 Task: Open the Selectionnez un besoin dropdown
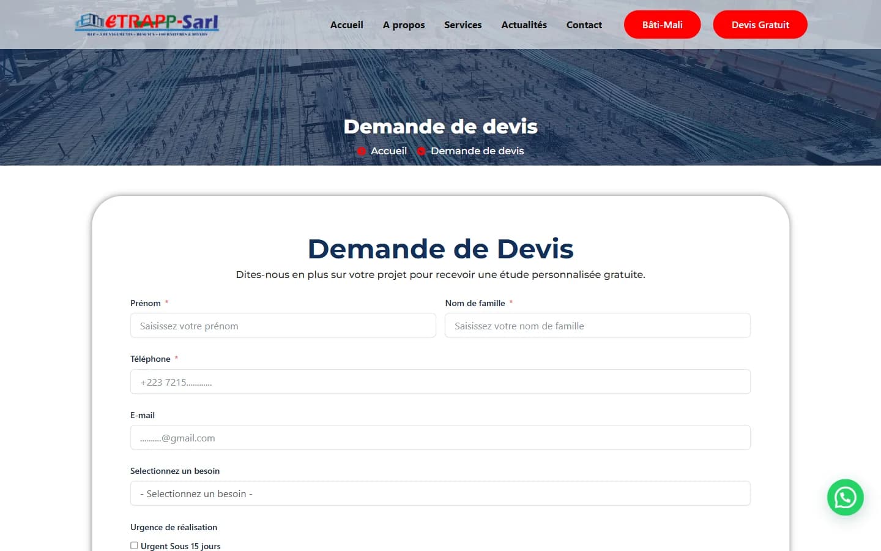[441, 493]
